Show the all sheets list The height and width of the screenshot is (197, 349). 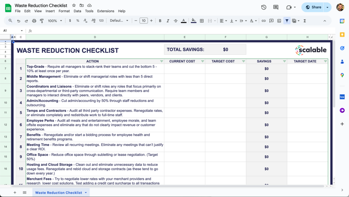tap(25, 193)
